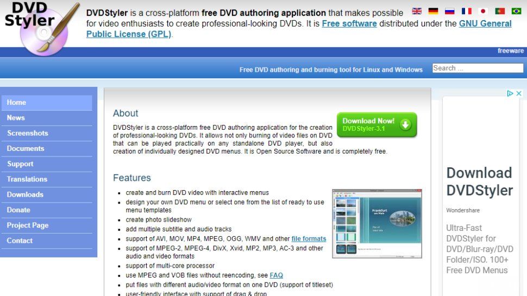Follow the Free software link

[349, 23]
